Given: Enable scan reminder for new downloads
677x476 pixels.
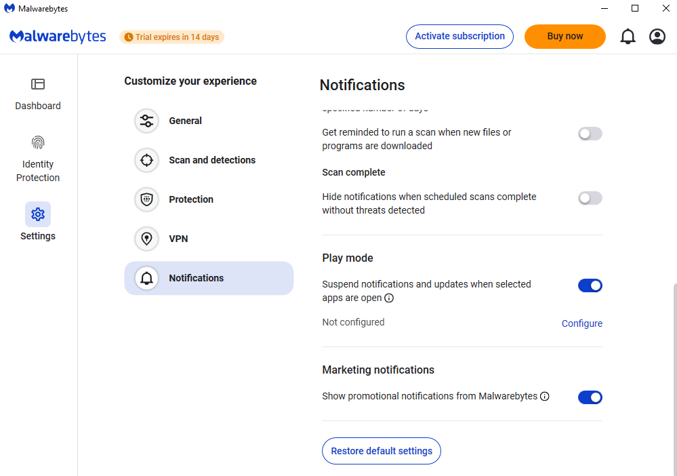Looking at the screenshot, I should tap(590, 134).
